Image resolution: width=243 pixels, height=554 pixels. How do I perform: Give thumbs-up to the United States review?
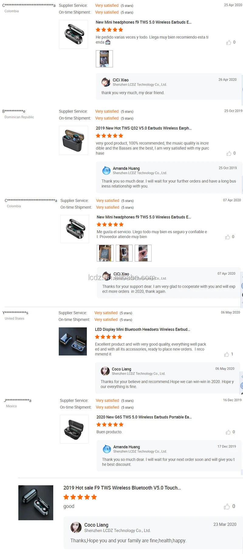point(227,354)
